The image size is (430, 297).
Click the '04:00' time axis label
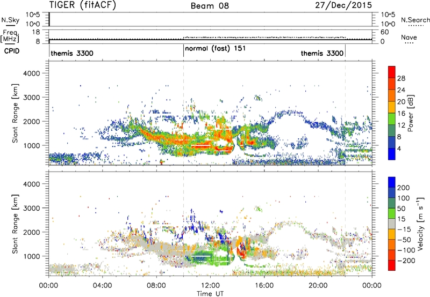pos(102,286)
